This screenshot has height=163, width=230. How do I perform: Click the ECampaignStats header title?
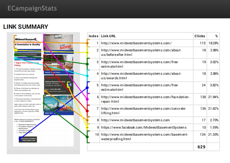[32, 8]
